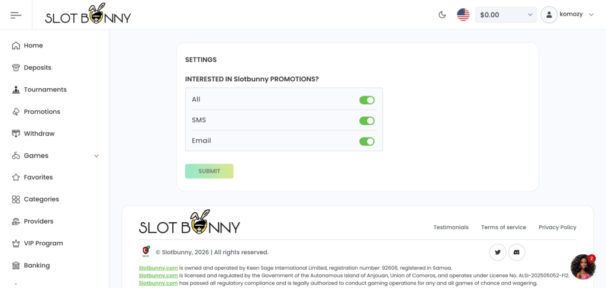Click the Favorites star icon
The height and width of the screenshot is (288, 606).
coord(16,177)
